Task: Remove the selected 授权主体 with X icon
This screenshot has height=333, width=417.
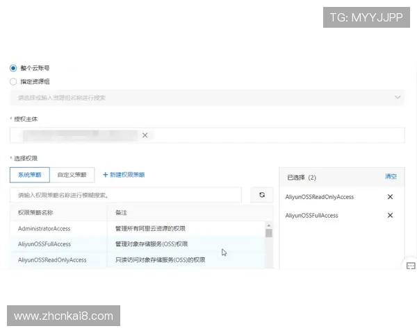Action: 145,135
